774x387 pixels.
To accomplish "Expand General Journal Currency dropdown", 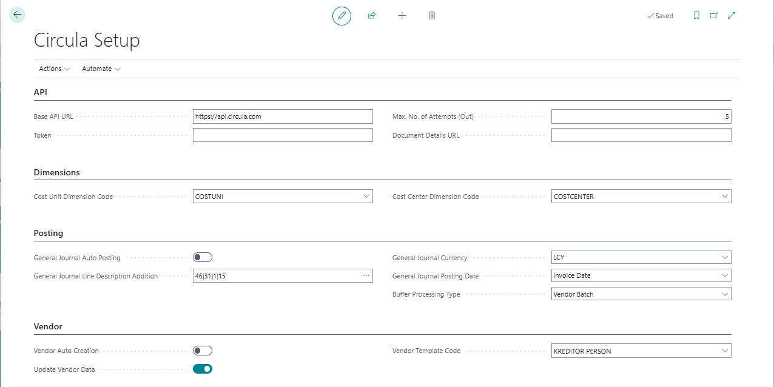I will click(x=724, y=257).
